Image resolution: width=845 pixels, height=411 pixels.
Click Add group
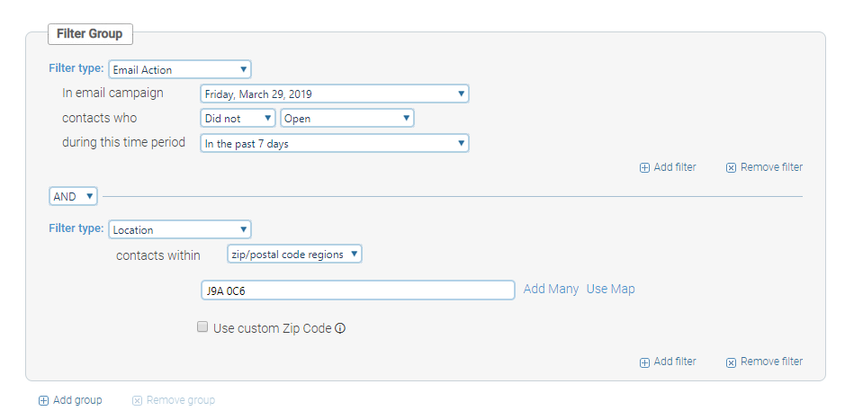pyautogui.click(x=70, y=400)
